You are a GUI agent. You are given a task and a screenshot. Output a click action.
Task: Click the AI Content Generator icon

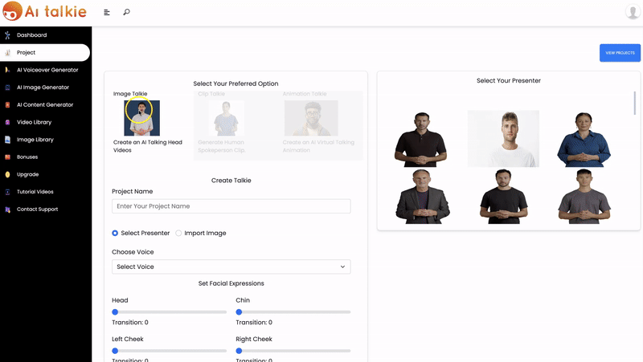7,105
